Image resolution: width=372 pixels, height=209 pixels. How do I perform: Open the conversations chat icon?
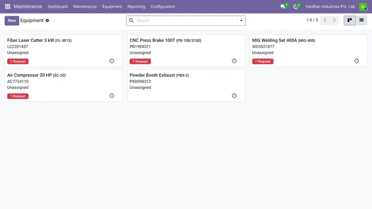[283, 7]
